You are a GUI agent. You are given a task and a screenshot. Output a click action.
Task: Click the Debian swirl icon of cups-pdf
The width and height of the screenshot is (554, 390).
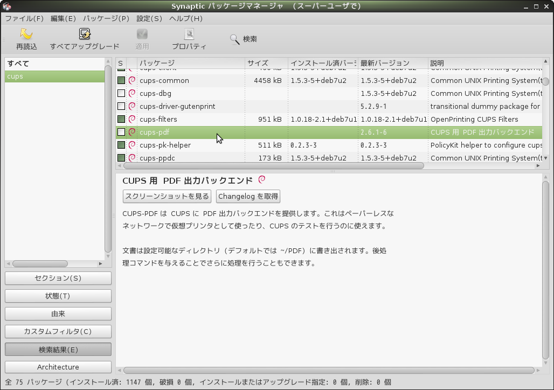click(x=132, y=132)
